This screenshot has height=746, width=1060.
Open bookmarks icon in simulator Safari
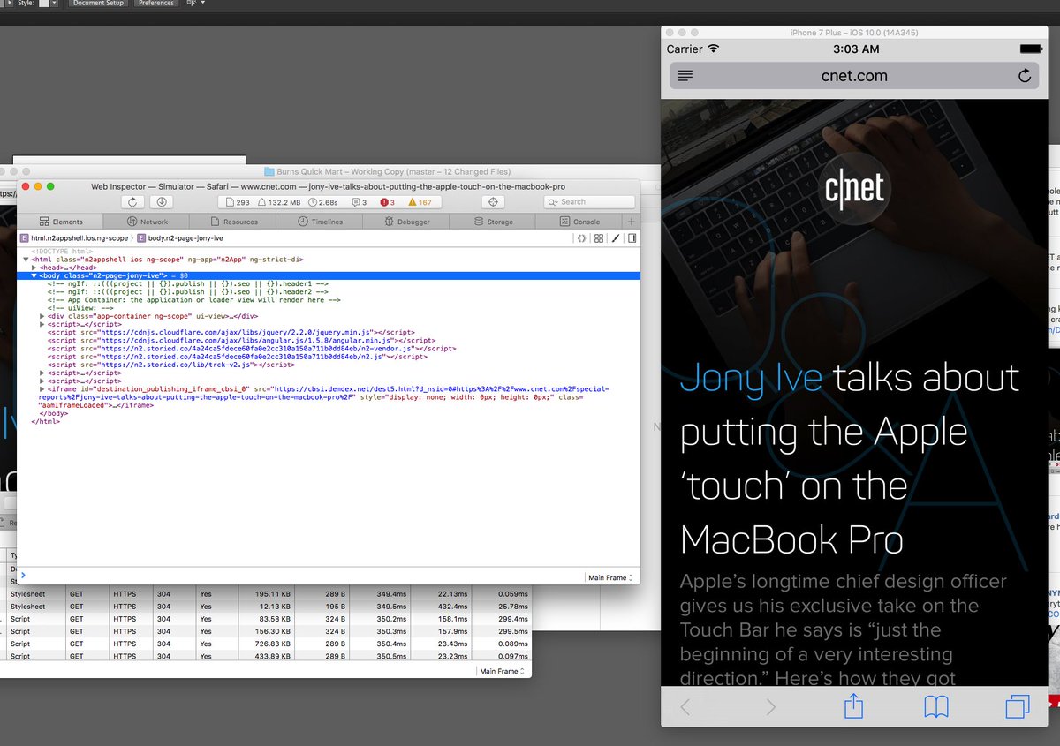click(936, 706)
